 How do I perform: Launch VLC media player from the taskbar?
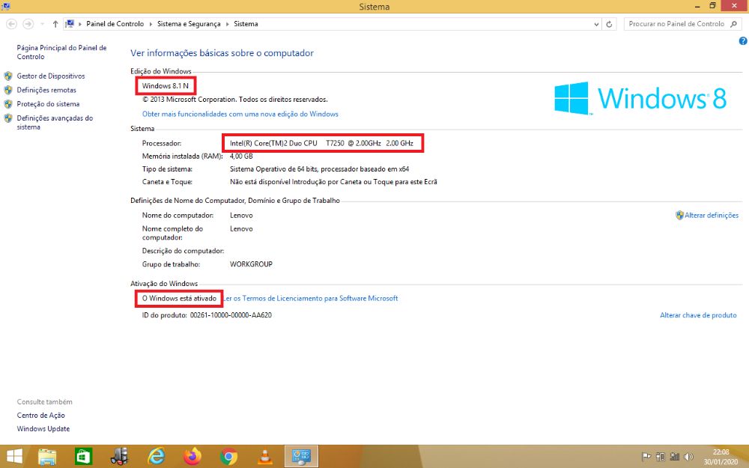pyautogui.click(x=265, y=457)
